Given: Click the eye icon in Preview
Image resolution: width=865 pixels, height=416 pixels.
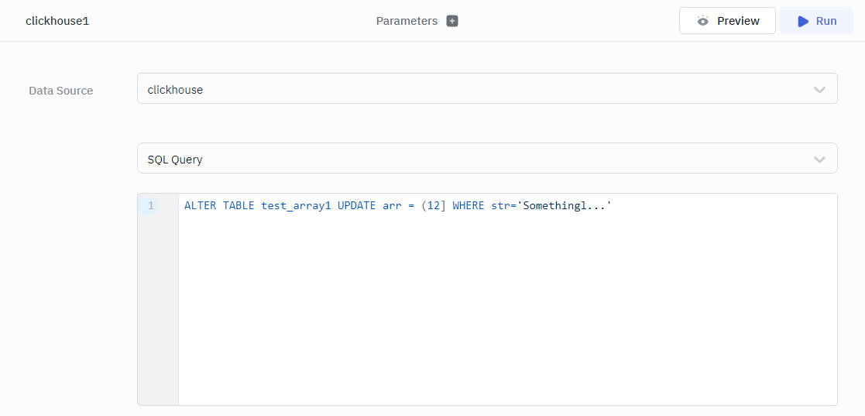Looking at the screenshot, I should click(702, 21).
